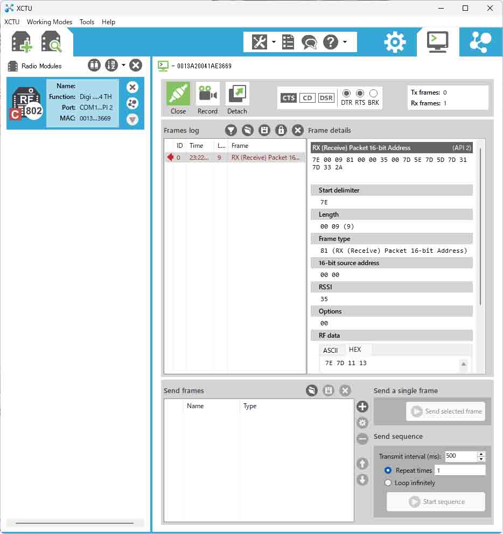
Task: Toggle scroll lock in frames log
Action: [281, 130]
